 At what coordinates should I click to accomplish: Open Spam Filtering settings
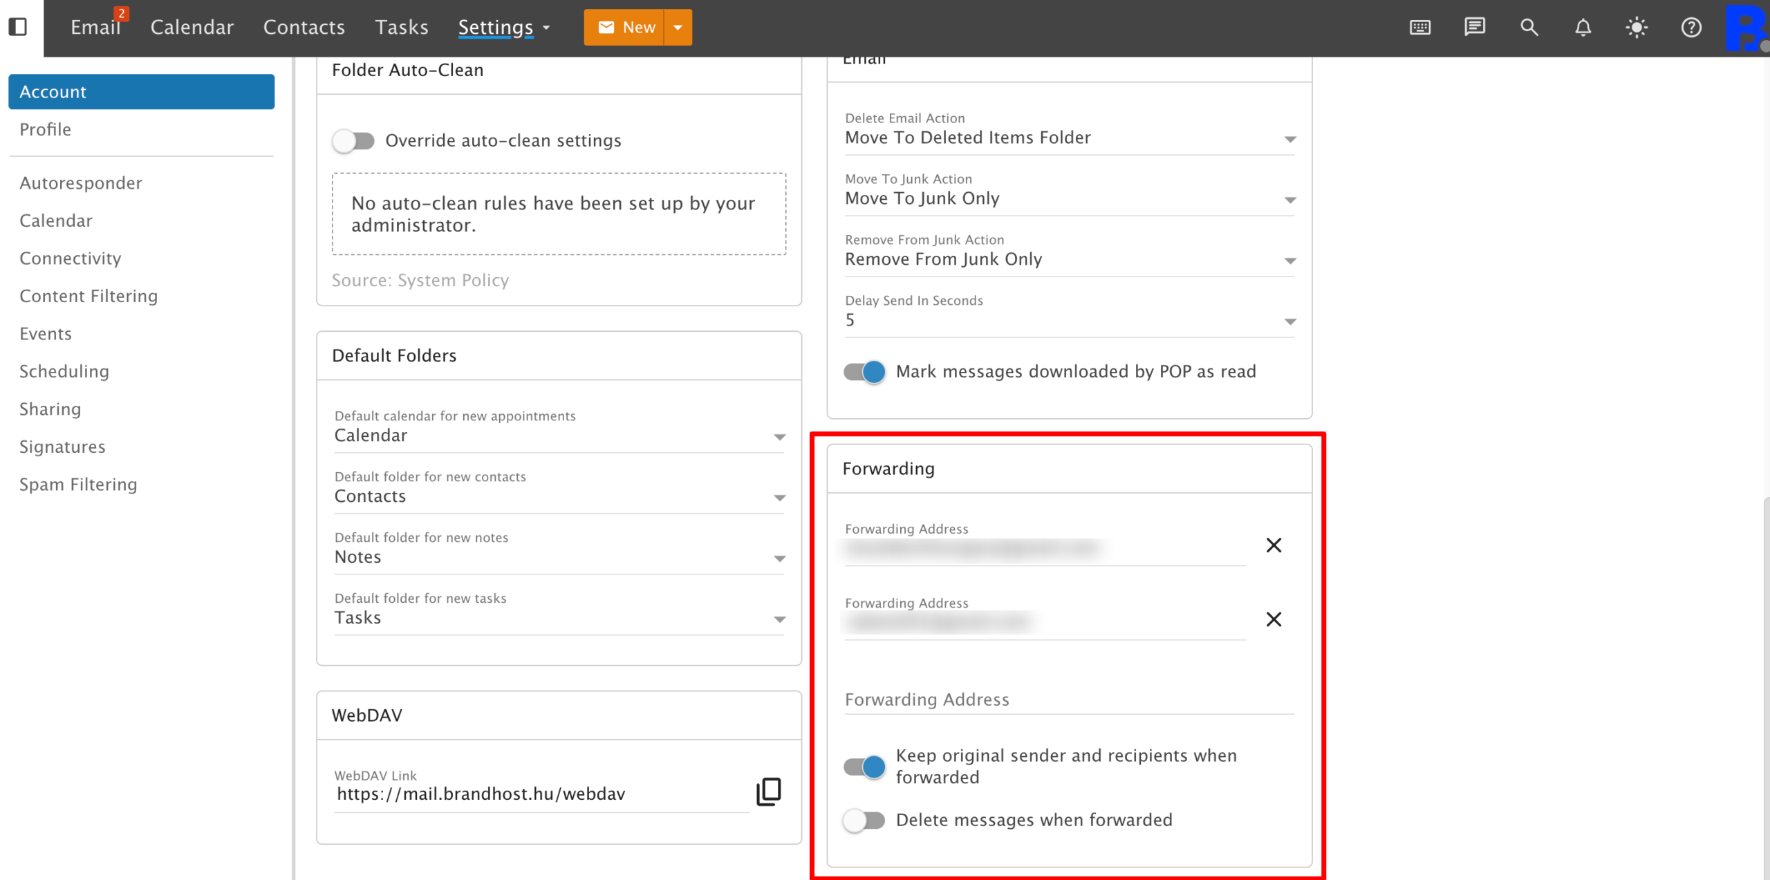(78, 484)
